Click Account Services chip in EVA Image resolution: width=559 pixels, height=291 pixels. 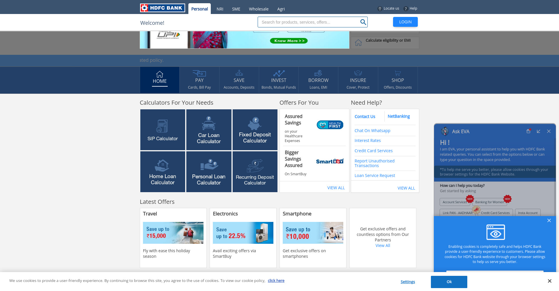[x=455, y=202]
